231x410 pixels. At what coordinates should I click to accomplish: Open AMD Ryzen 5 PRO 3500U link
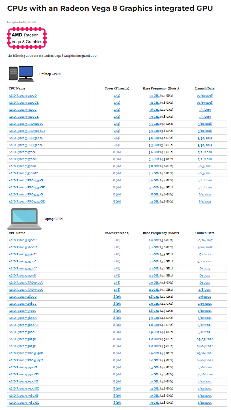point(26,290)
